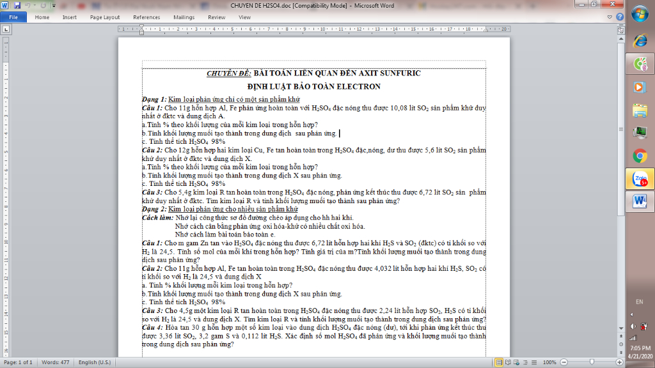Switch to Full Screen Reading view
This screenshot has width=655, height=368.
tap(508, 363)
